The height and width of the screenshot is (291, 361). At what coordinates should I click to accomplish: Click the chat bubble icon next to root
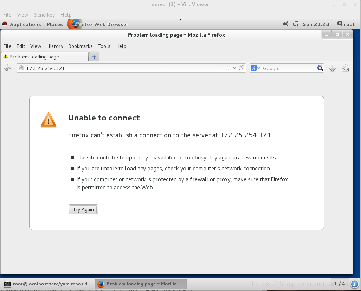pyautogui.click(x=340, y=24)
